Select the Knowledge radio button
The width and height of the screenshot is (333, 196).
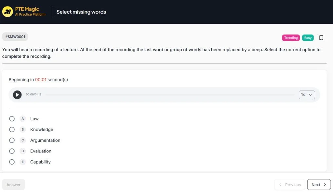[x=12, y=129]
